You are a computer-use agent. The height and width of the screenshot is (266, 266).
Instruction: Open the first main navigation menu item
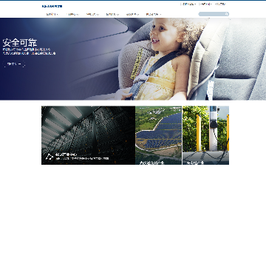(52, 14)
